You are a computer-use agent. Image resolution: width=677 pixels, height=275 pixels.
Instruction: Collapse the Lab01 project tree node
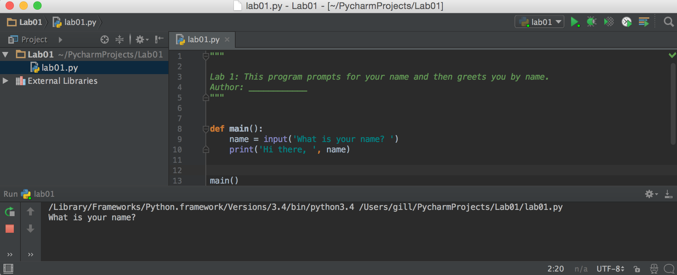tap(5, 54)
